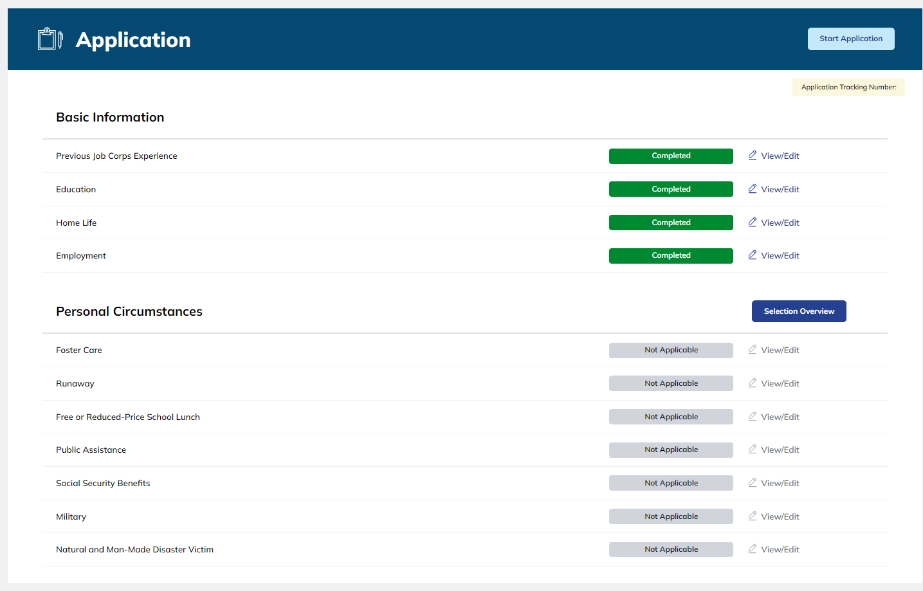Open the Selection Overview
The height and width of the screenshot is (591, 923).
tap(798, 311)
